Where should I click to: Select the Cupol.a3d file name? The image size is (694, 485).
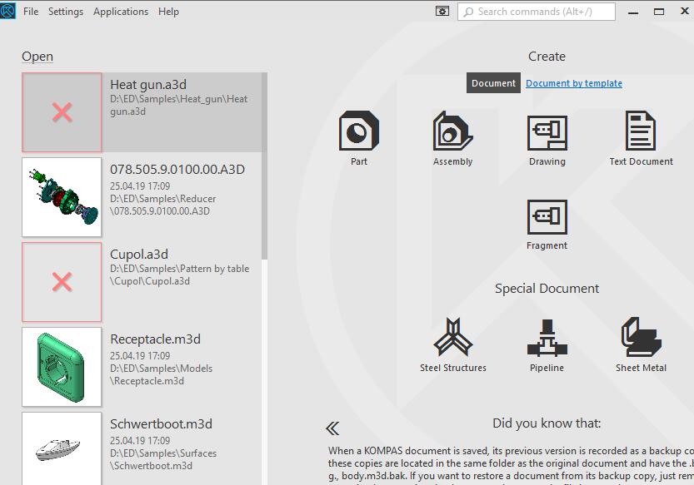pyautogui.click(x=139, y=255)
